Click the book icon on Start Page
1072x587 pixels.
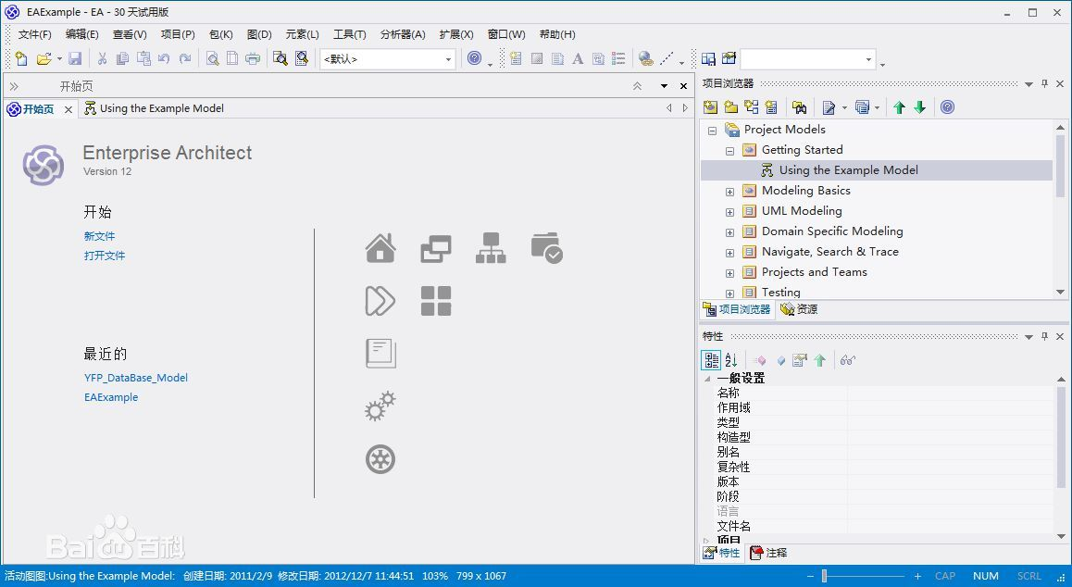(380, 354)
